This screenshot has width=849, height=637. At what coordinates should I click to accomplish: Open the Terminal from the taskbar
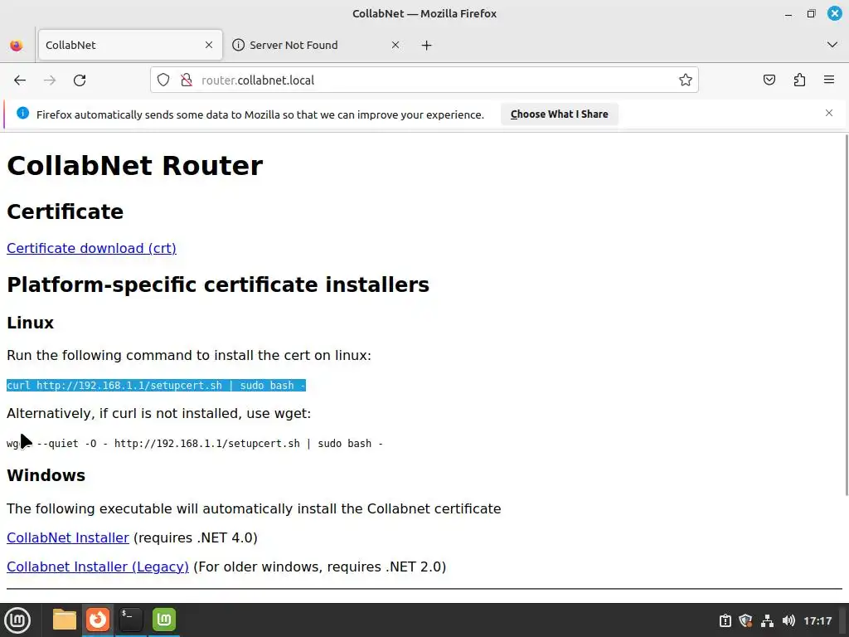(130, 620)
